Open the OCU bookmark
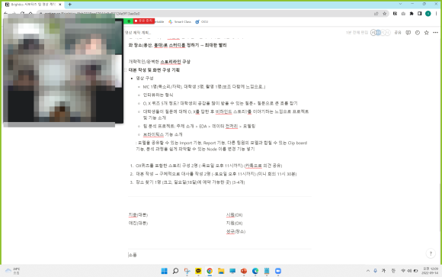 tap(201, 21)
